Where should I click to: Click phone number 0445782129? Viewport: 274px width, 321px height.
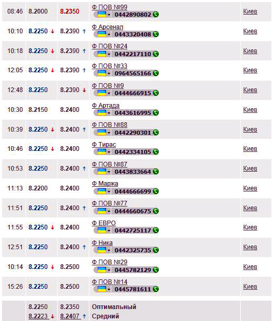(133, 270)
